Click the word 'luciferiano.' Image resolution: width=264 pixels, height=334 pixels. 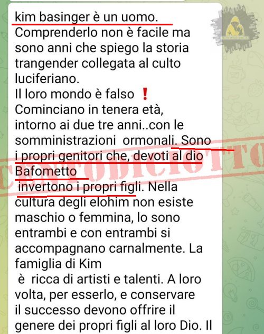coord(47,78)
